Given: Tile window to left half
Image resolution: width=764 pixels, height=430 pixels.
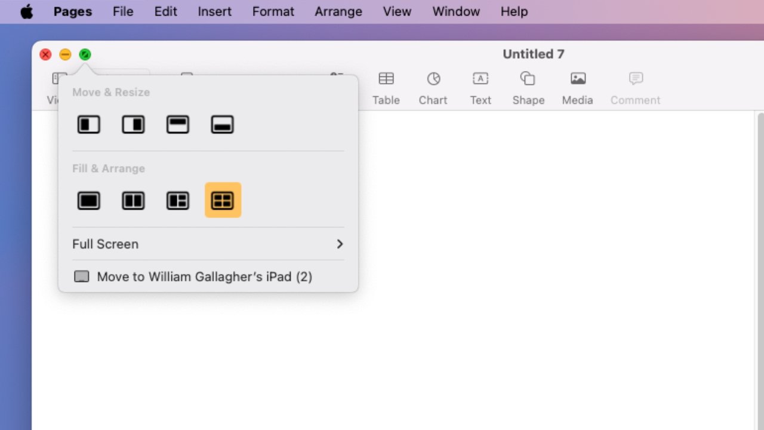Looking at the screenshot, I should (x=89, y=124).
